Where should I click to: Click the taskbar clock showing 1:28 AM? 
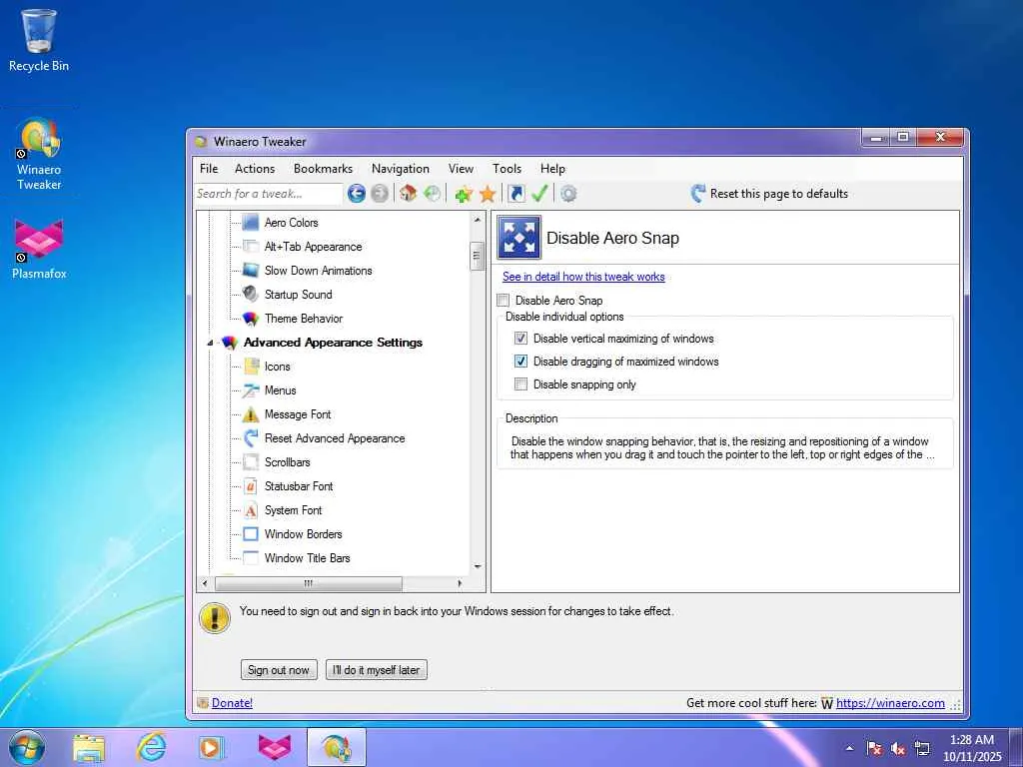[971, 748]
